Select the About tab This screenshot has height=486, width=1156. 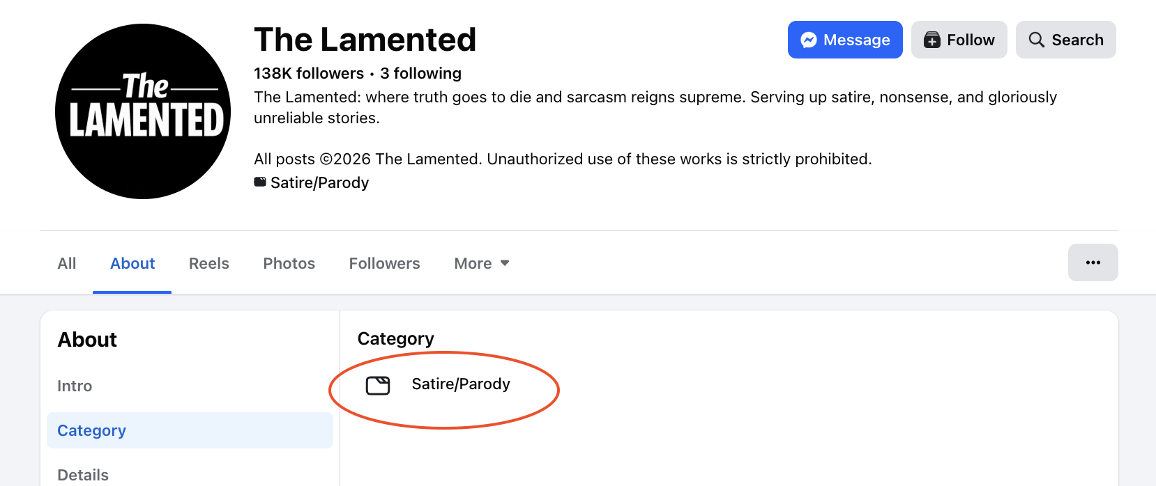tap(132, 263)
